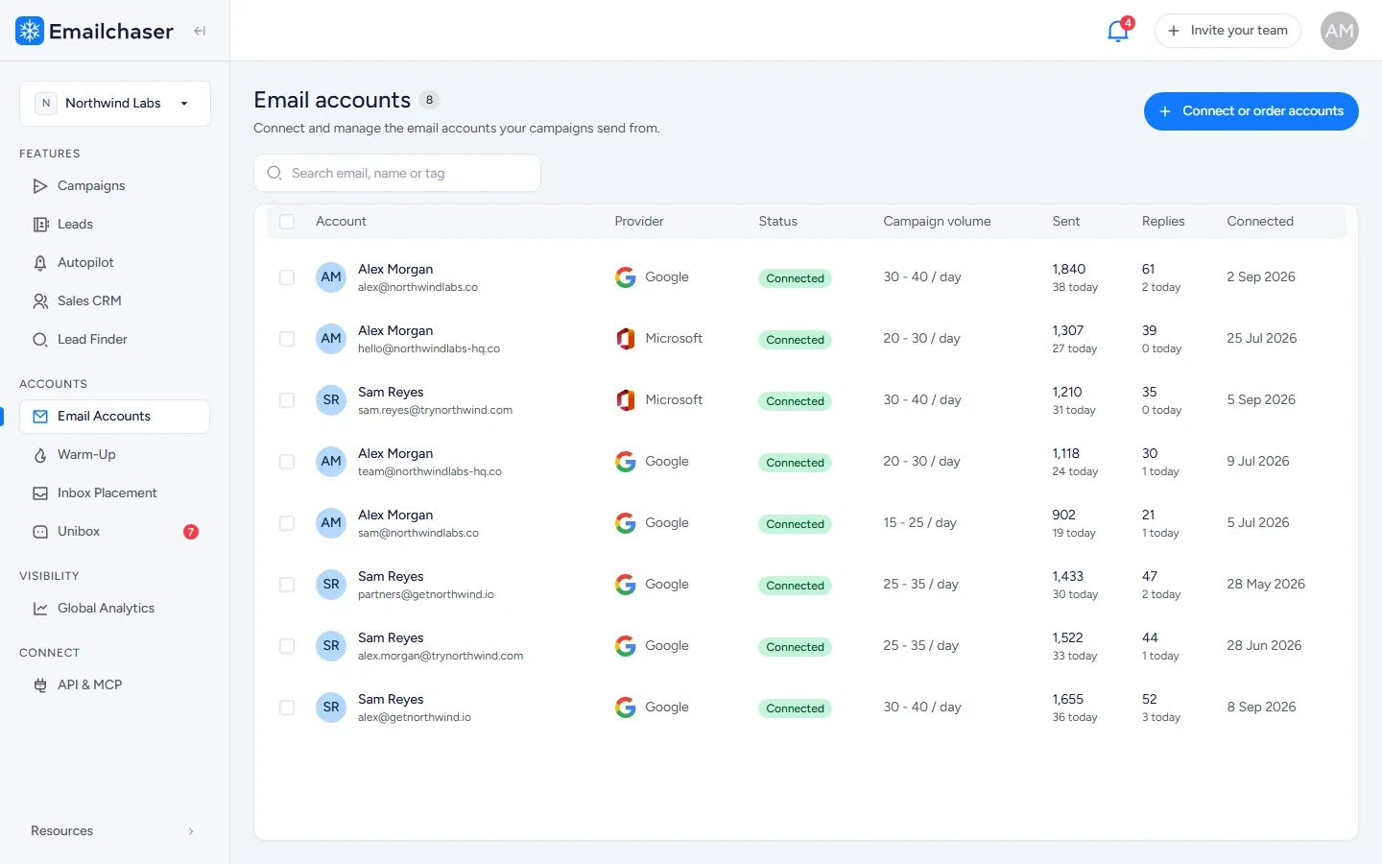Screen dimensions: 1382x864
Task: Expand the Resources menu chevron
Action: (x=191, y=831)
